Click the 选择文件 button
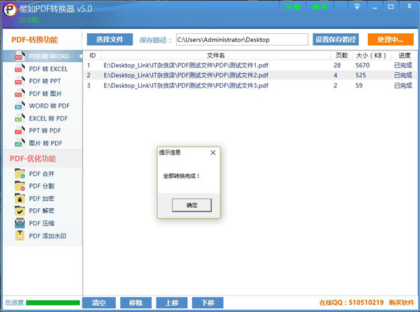The image size is (420, 312). click(110, 39)
